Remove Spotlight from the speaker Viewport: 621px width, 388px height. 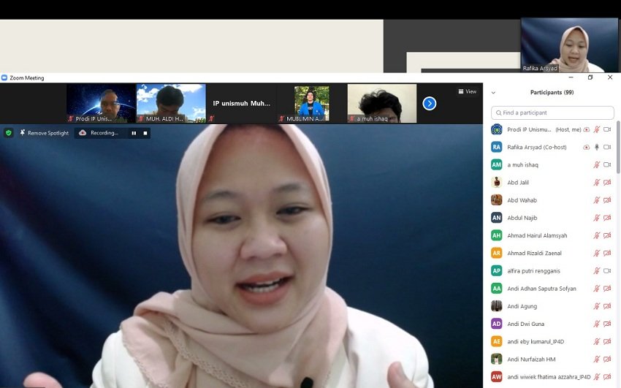[x=45, y=133]
